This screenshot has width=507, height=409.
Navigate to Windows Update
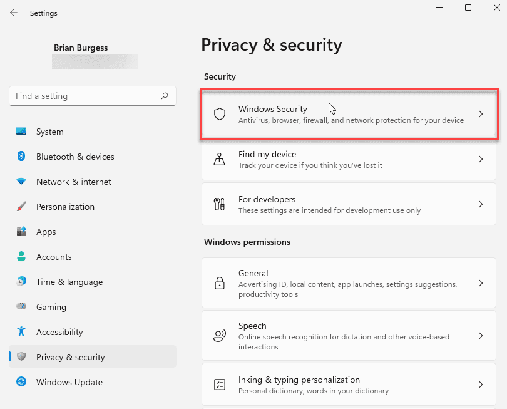(x=69, y=382)
